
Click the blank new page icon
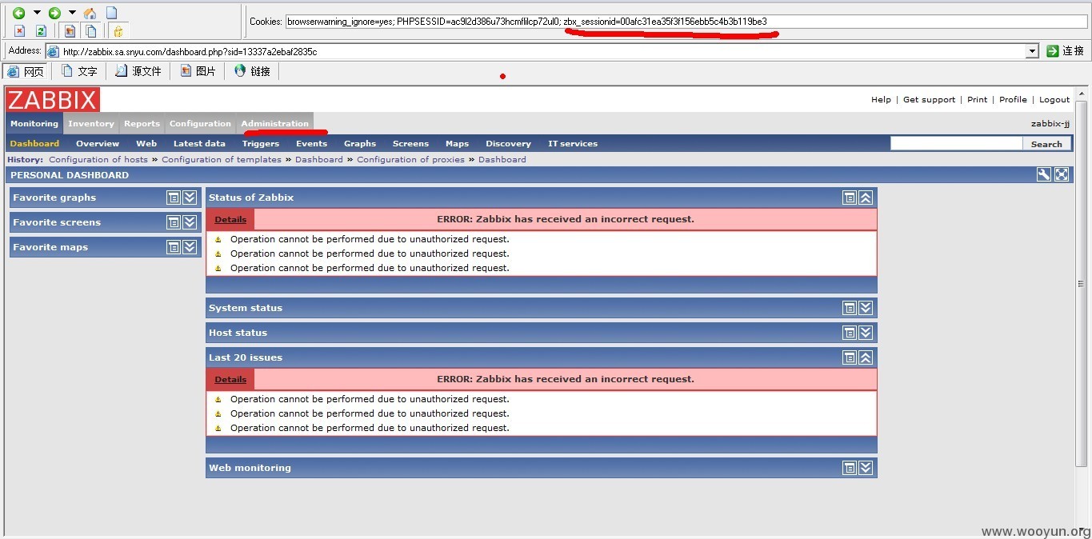(112, 13)
